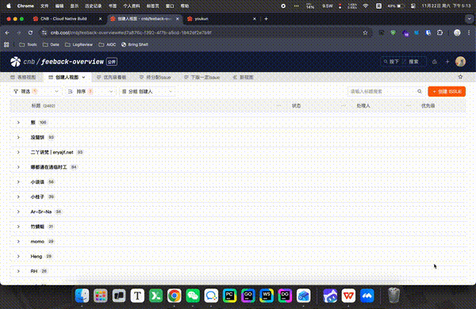Screen dimensions: 476x309
Task: Open the Bring Shell bookmark
Action: pyautogui.click(x=135, y=44)
